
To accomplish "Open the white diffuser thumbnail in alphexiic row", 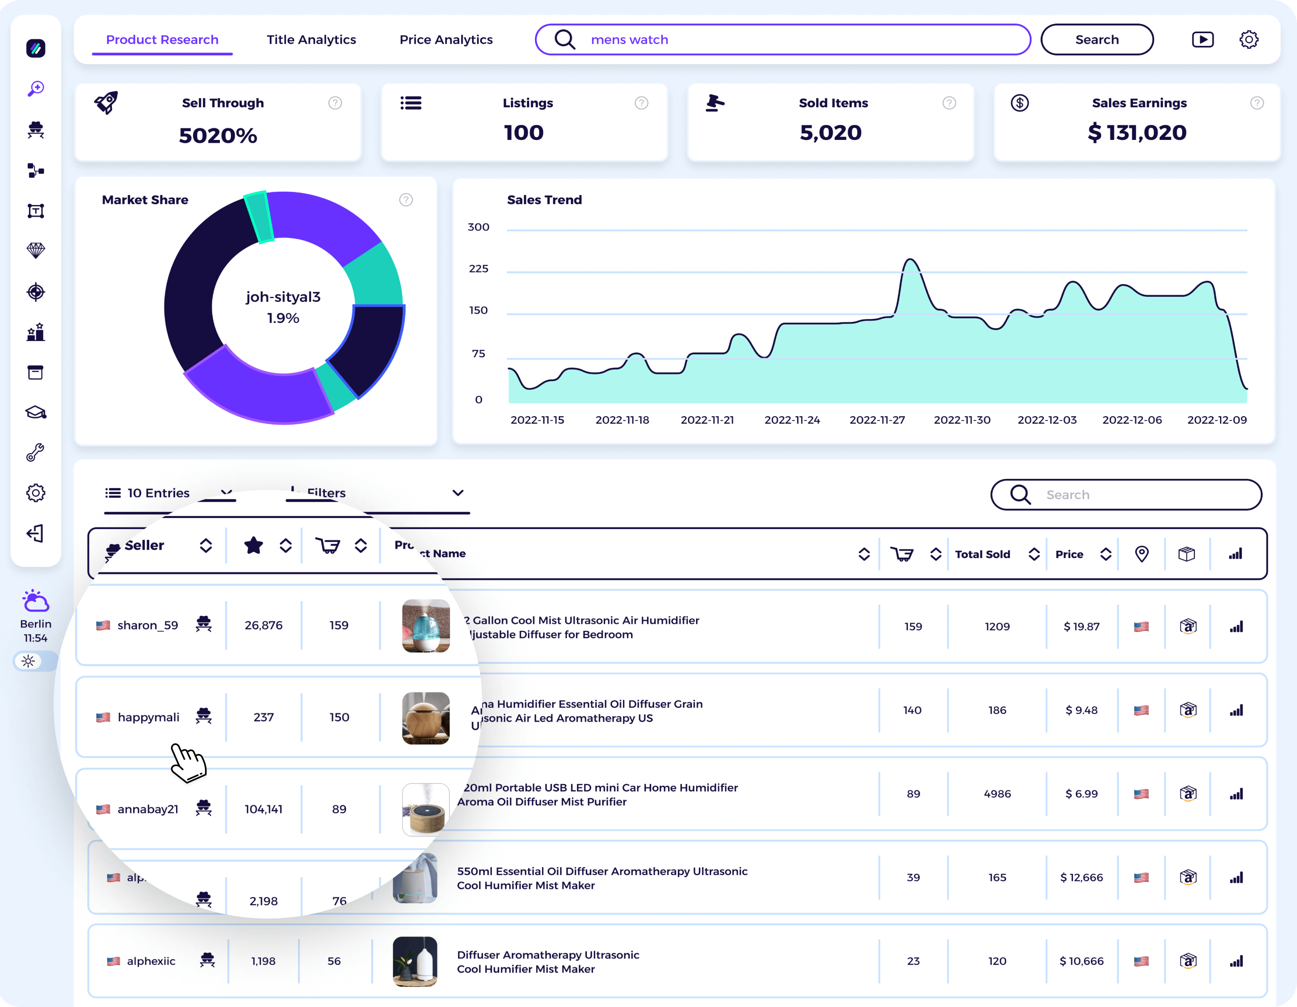I will point(415,961).
